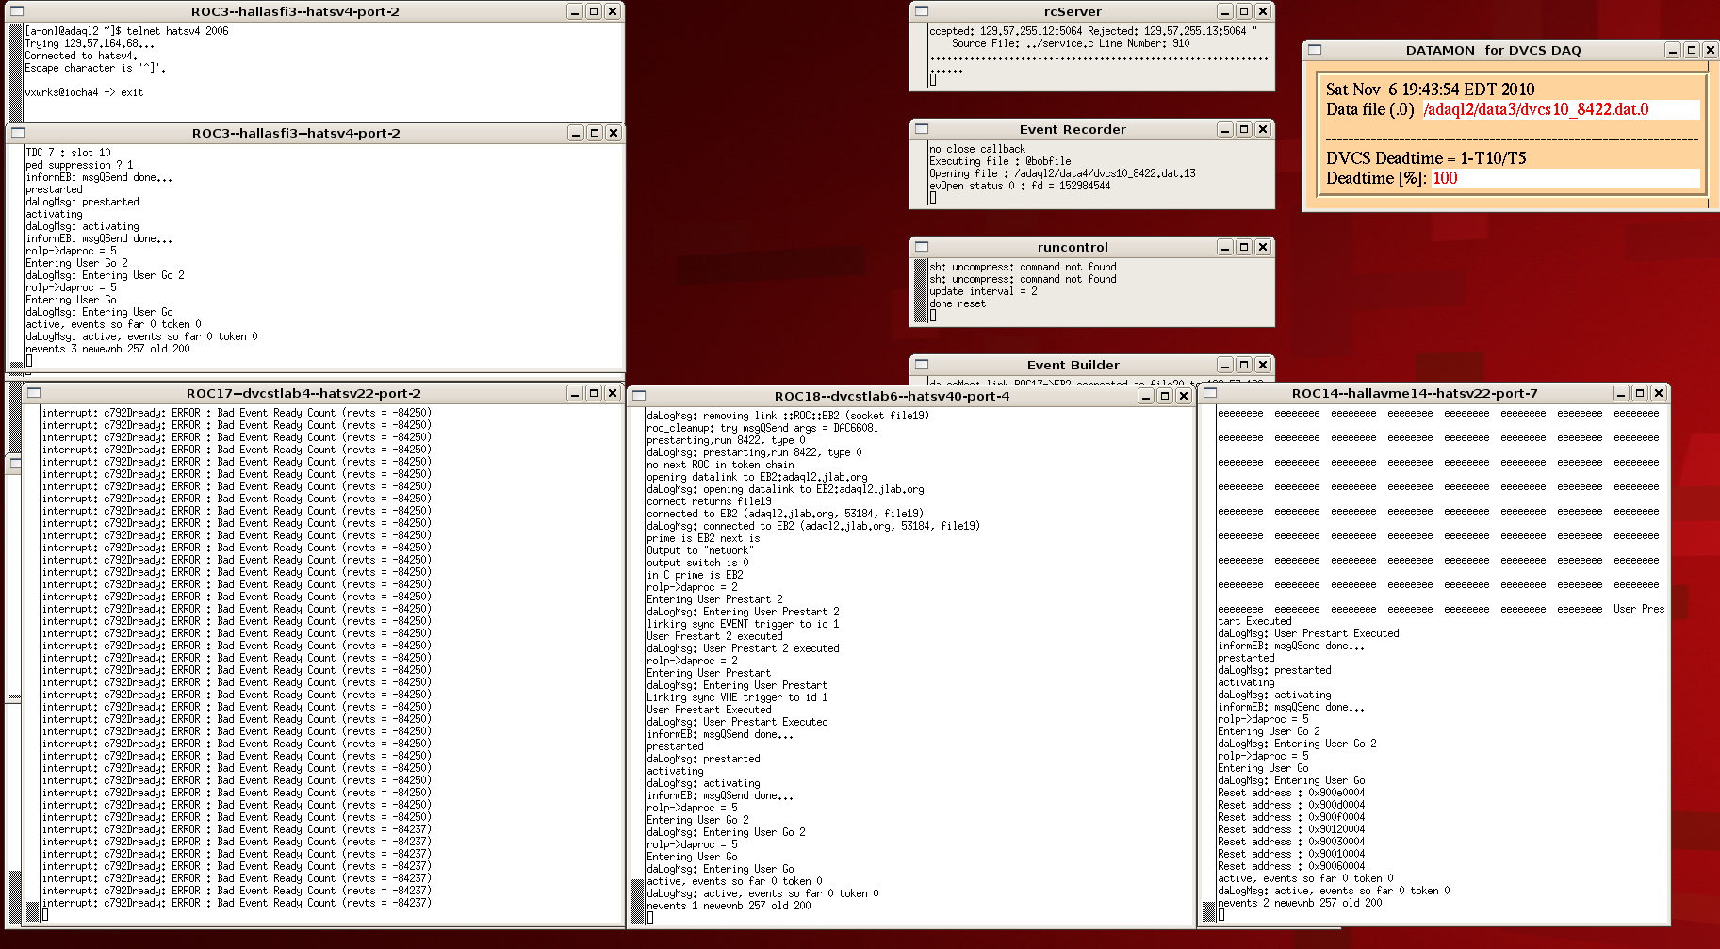Click the "vxwrks@iocha4 -> exit" line
Viewport: 1720px width, 949px height.
pos(84,92)
